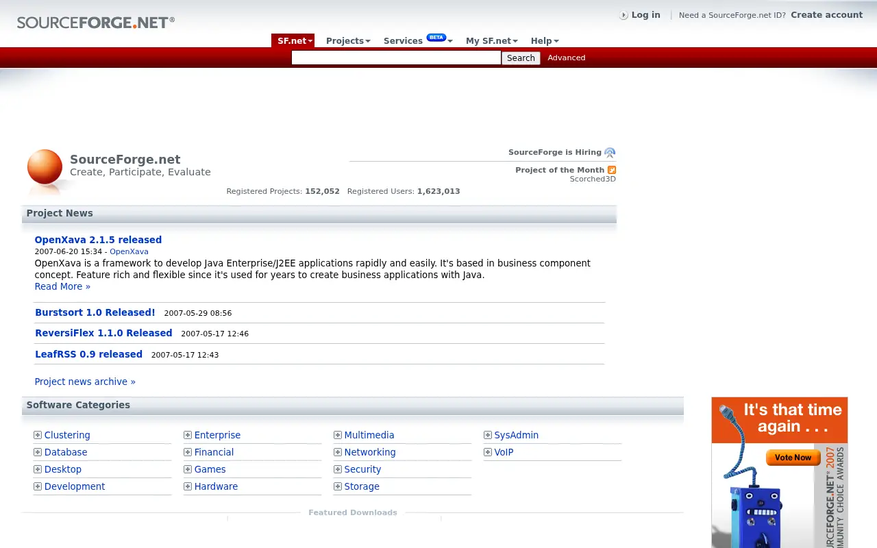Expand the Clustering category plus icon
Viewport: 877px width, 548px height.
[38, 435]
